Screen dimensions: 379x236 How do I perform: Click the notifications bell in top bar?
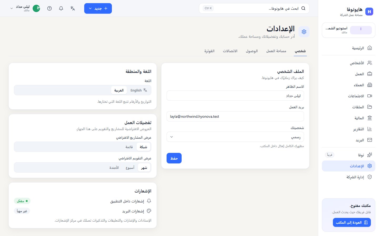point(61,8)
